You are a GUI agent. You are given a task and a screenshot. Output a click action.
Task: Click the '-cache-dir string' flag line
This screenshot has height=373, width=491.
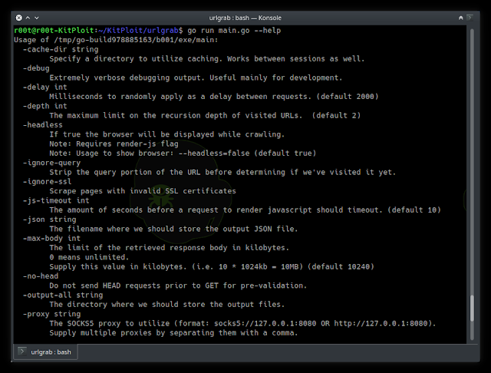coord(61,49)
